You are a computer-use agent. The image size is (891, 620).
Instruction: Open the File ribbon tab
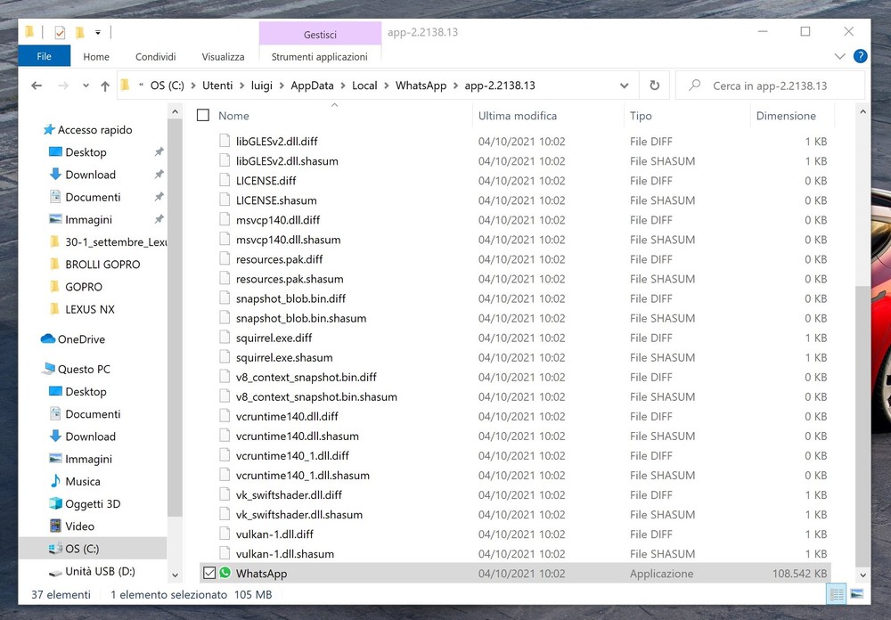click(x=45, y=56)
